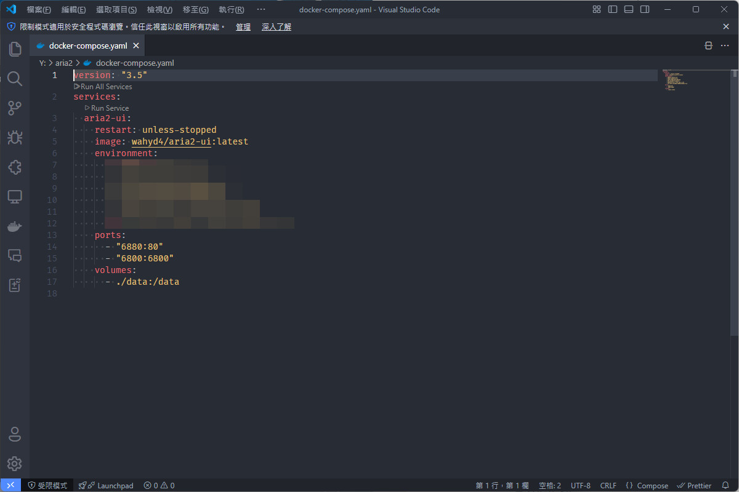Toggle the secondary side bar layout button
Viewport: 739px width, 492px height.
[645, 9]
